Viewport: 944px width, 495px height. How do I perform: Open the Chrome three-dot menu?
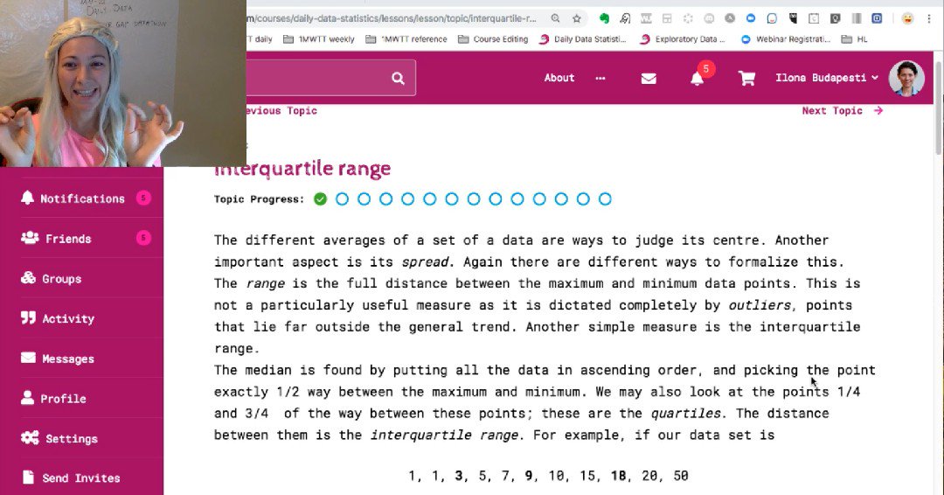click(x=929, y=18)
